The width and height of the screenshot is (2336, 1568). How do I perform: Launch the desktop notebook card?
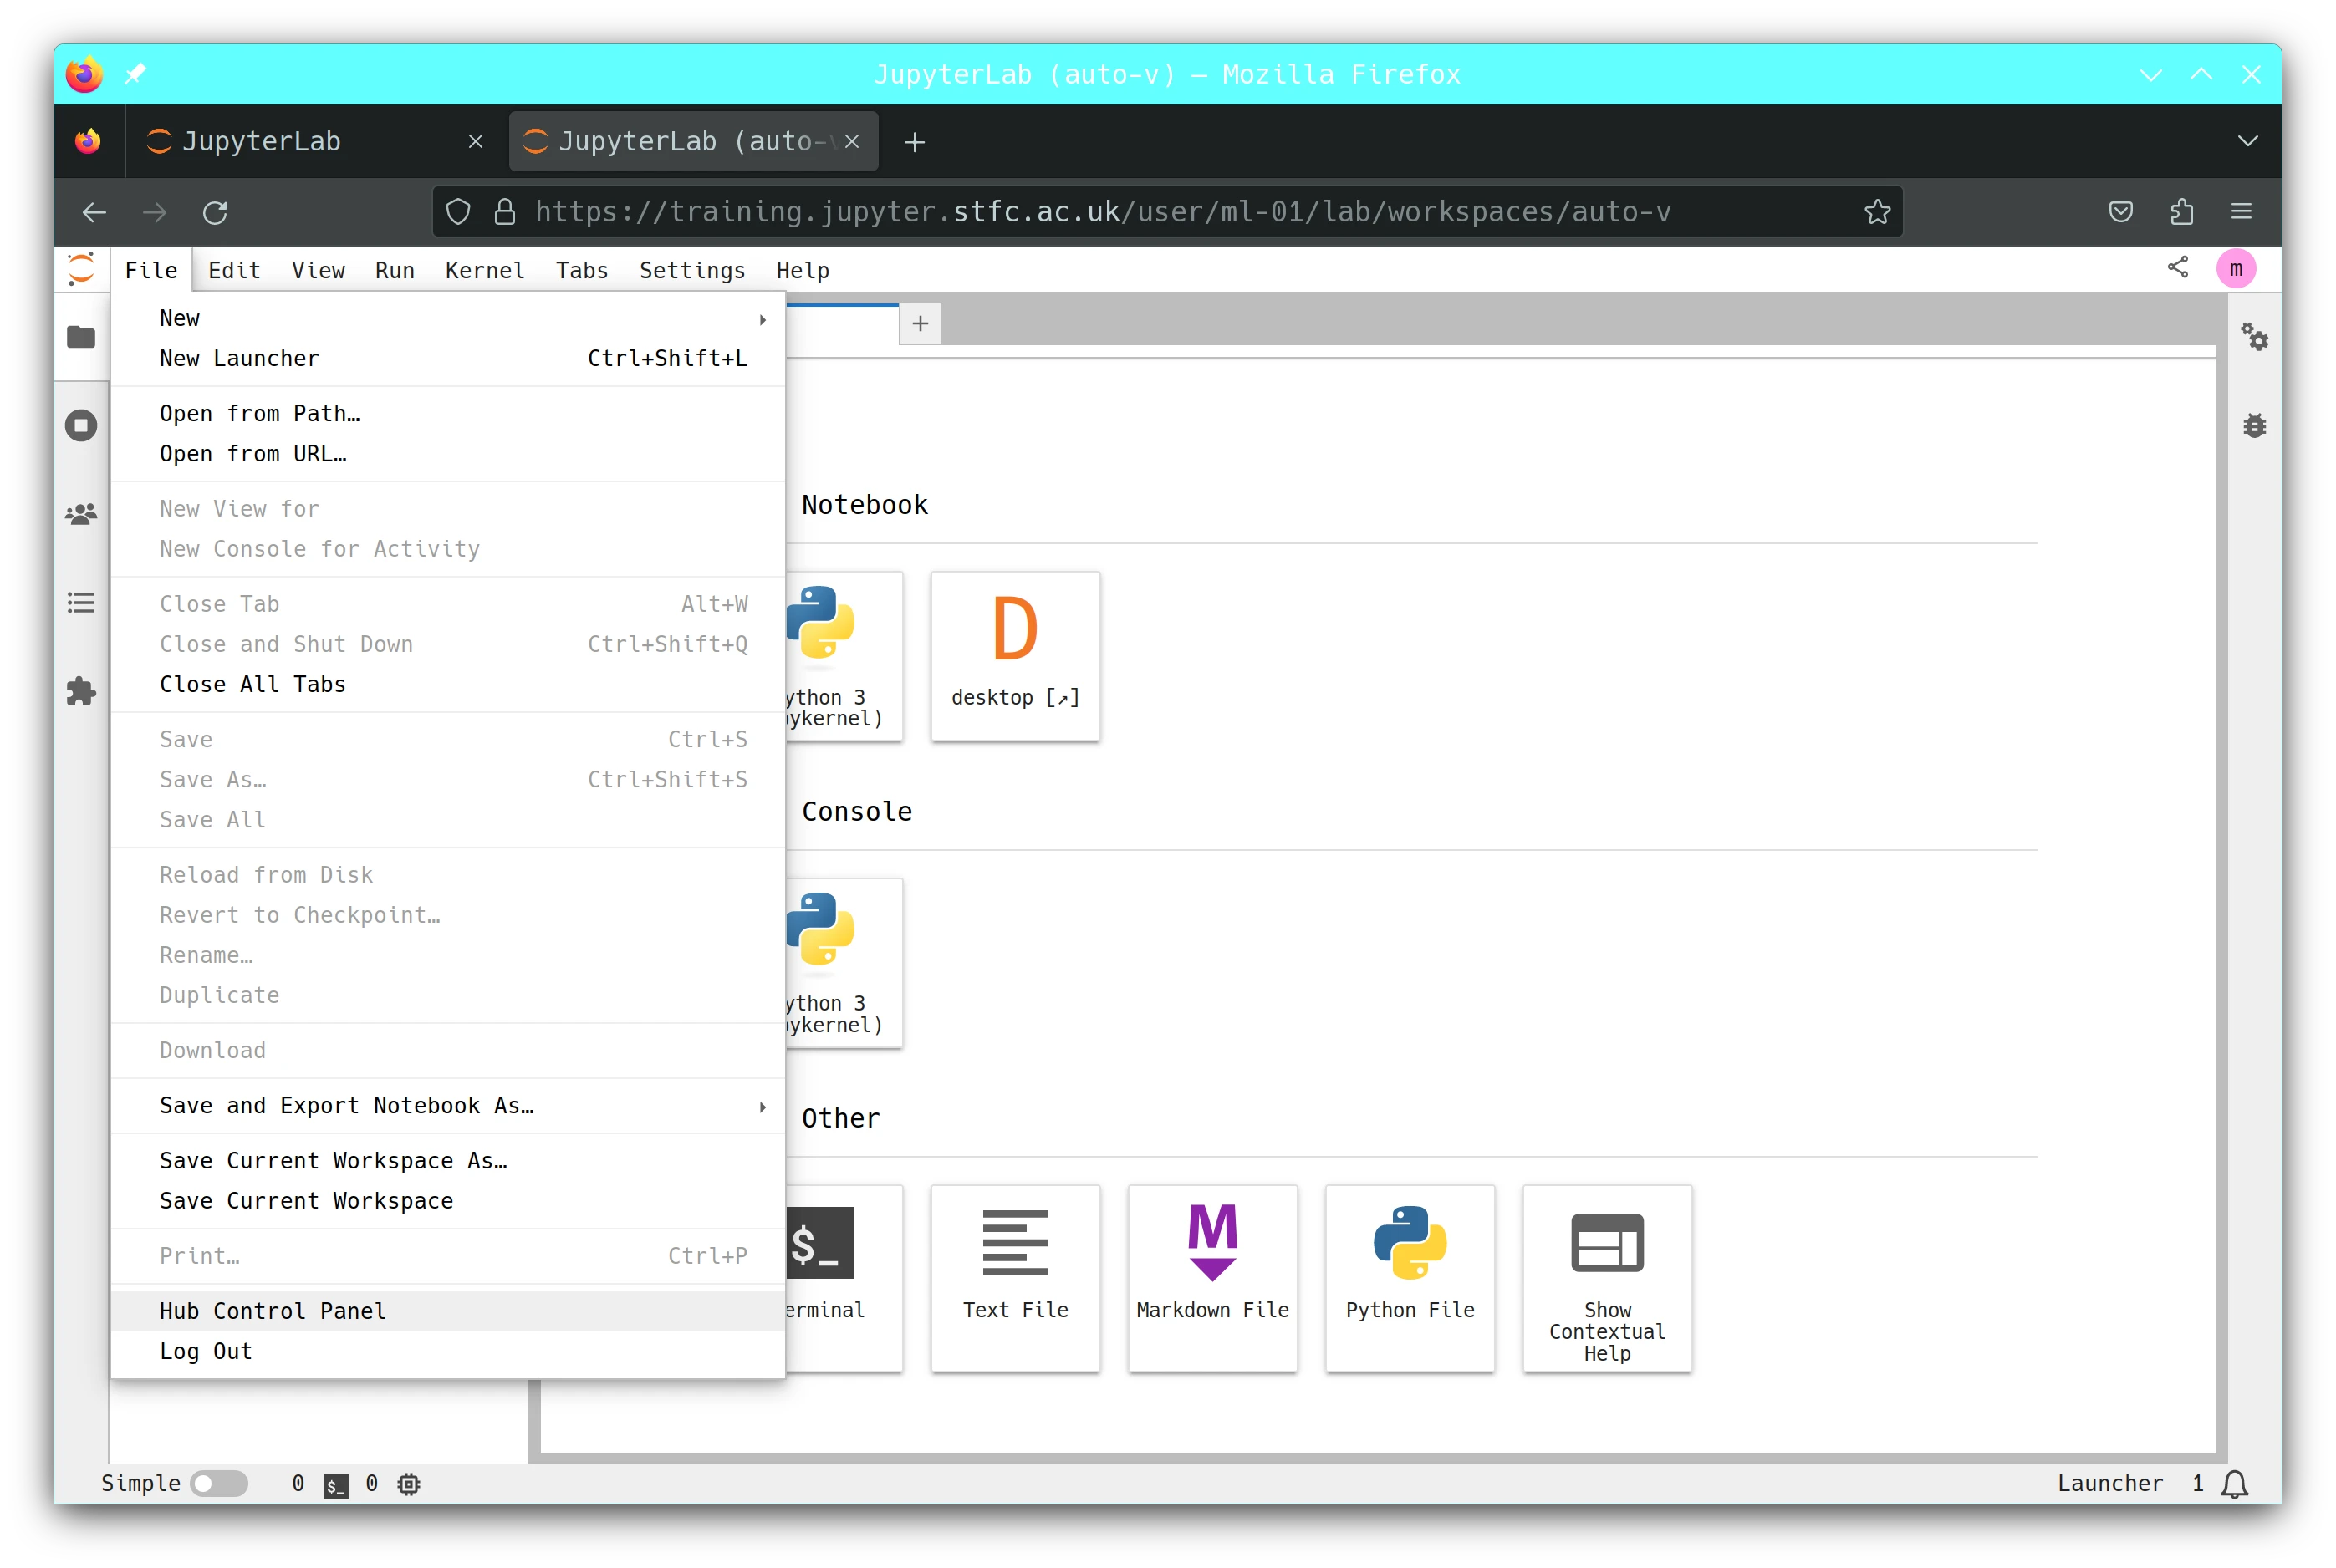[x=1014, y=655]
